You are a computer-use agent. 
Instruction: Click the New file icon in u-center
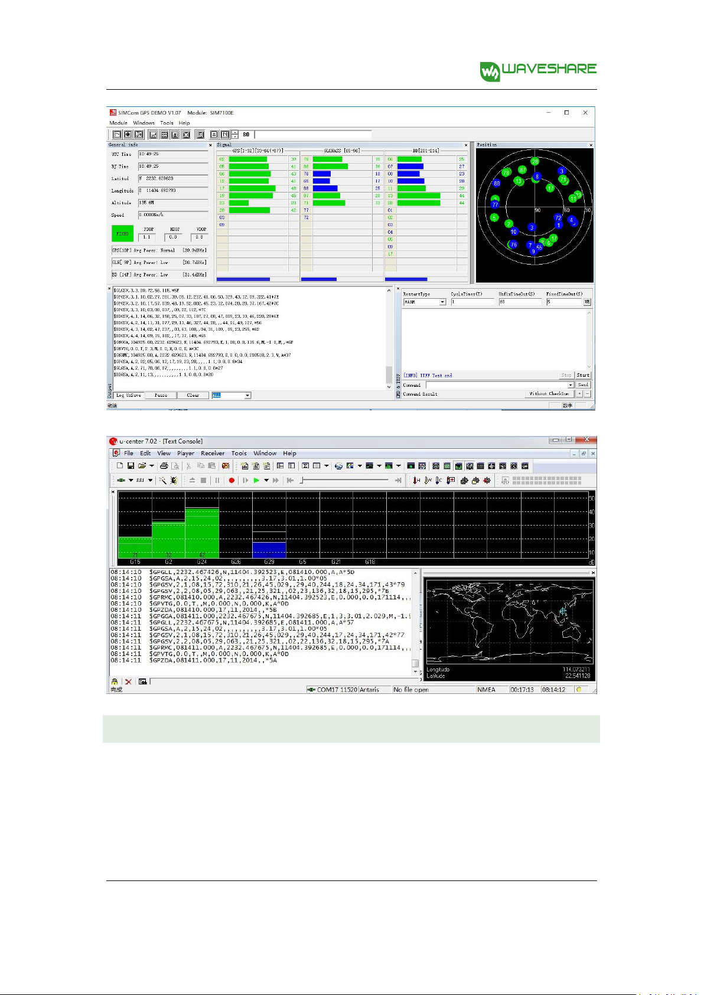120,466
